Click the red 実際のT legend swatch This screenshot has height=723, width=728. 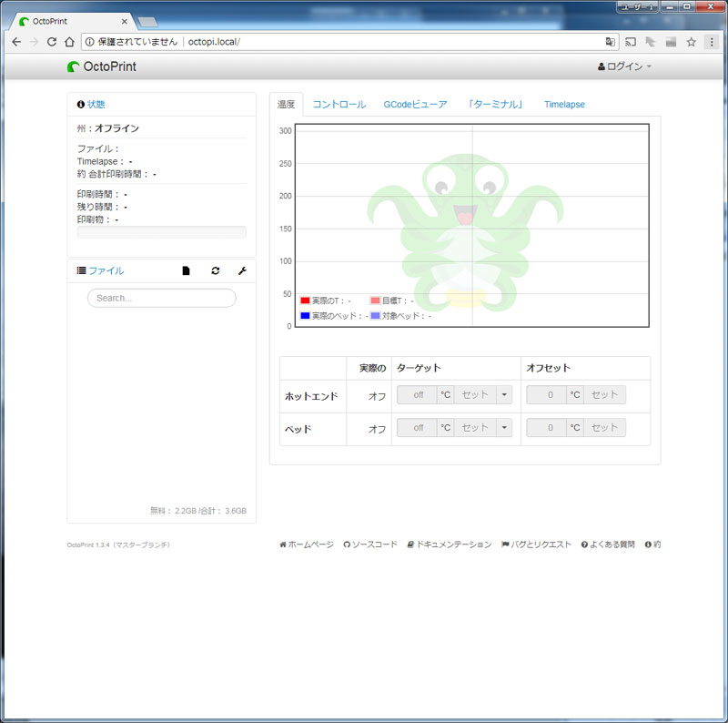305,300
